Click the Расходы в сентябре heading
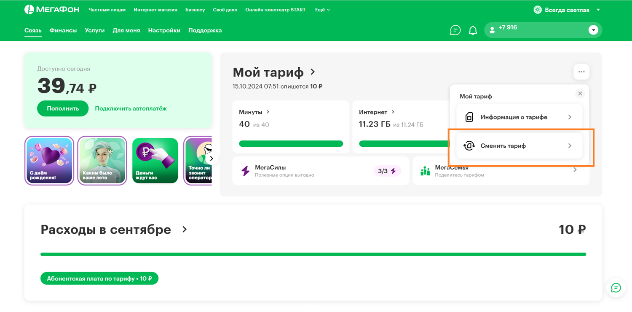 click(x=106, y=230)
